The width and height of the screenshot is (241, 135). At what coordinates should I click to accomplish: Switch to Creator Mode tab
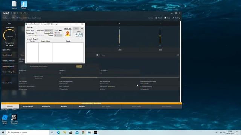[x=28, y=106]
